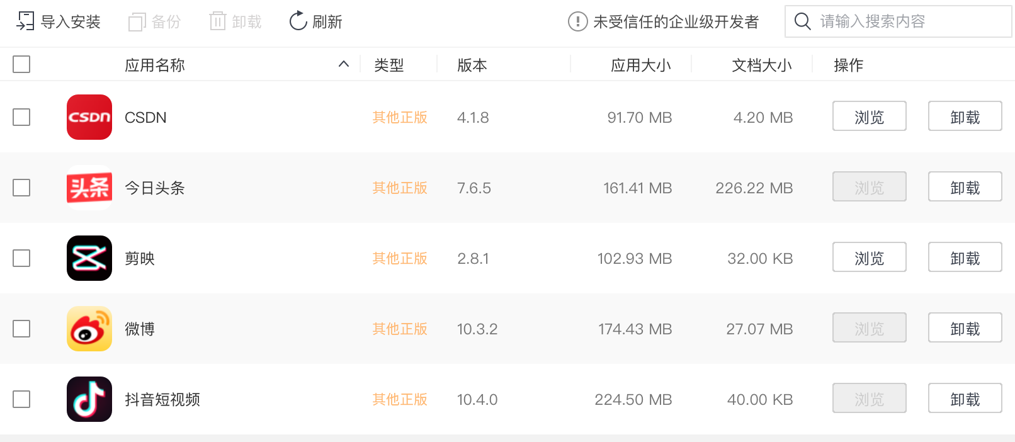The image size is (1015, 442).
Task: Click the 抖音短视频 app icon
Action: coord(89,399)
